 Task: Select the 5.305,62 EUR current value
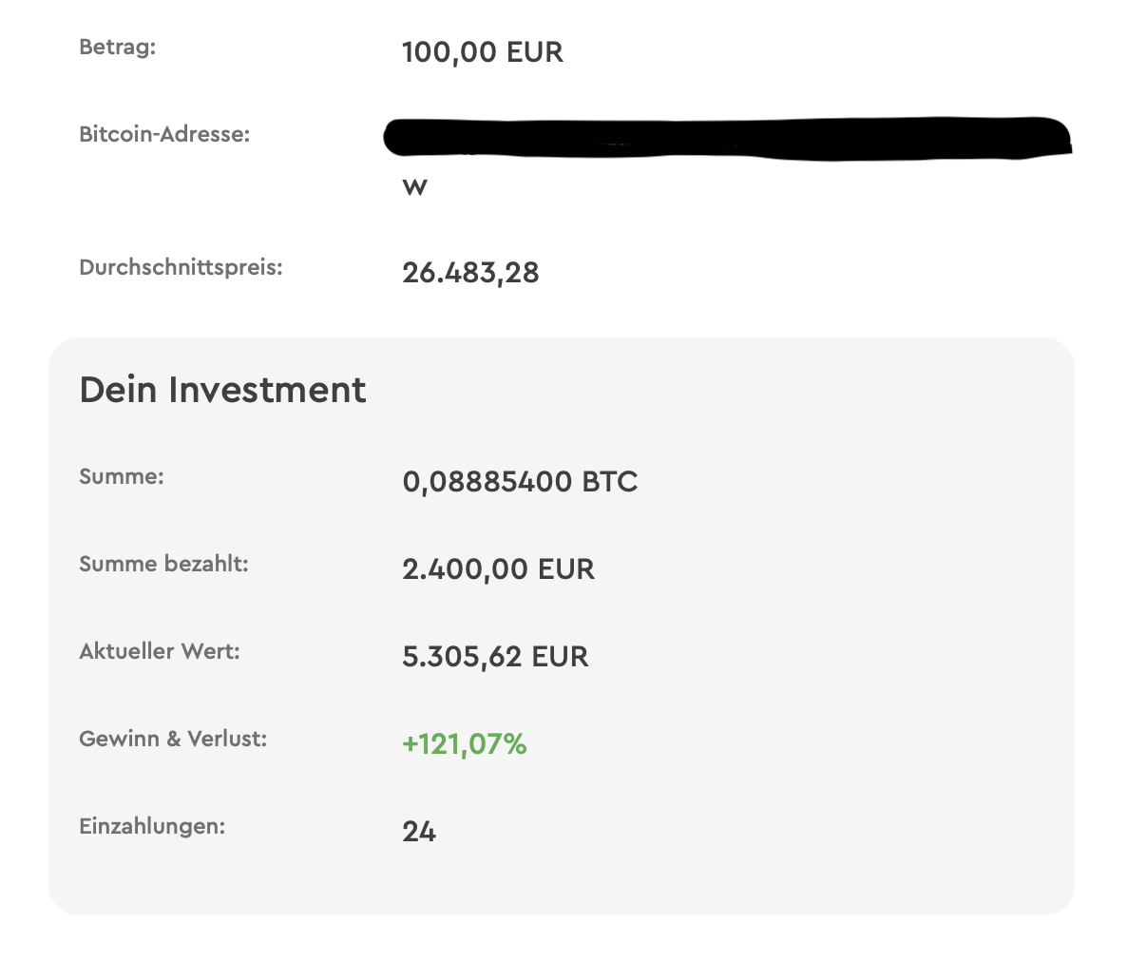click(x=495, y=657)
